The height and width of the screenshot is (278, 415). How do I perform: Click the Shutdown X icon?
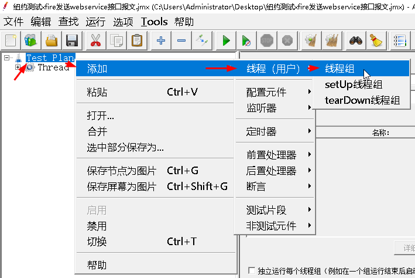click(287, 40)
